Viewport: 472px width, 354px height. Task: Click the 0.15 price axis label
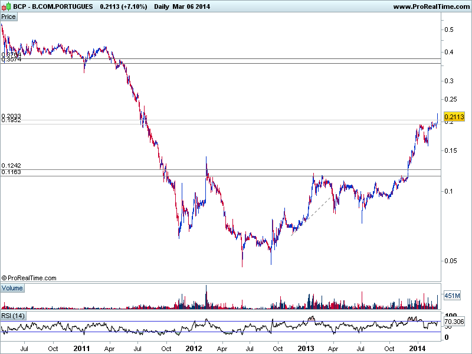451,150
